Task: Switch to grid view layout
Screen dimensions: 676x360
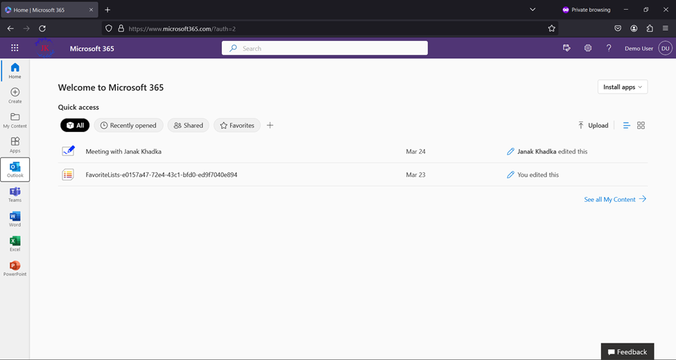Action: click(641, 126)
